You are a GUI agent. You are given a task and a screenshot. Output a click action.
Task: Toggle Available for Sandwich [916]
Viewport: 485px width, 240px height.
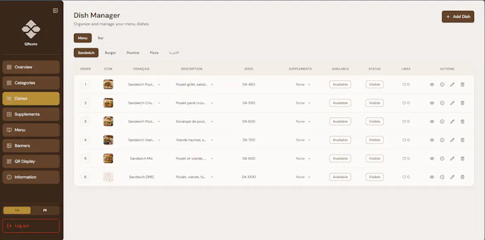point(340,177)
